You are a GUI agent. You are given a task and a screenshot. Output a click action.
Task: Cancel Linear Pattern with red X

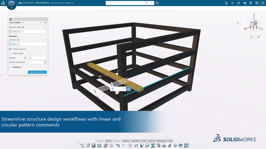point(45,22)
